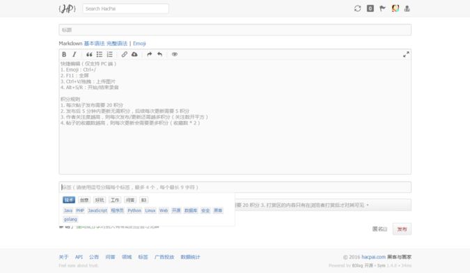Select the 好玩 tag category tab
470x273 pixels.
click(100, 200)
